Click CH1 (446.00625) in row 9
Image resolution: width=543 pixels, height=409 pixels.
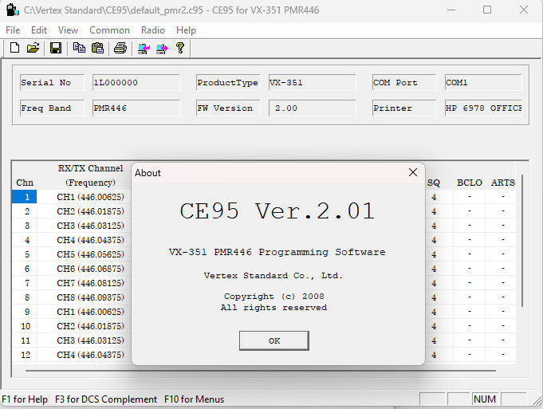point(90,312)
